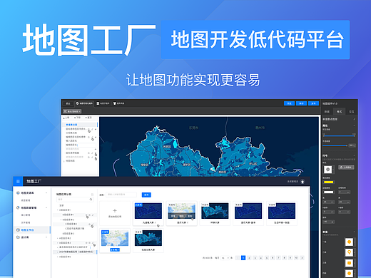Open the blue grid menu icon beside 地图工厂
371x278 pixels.
point(18,181)
